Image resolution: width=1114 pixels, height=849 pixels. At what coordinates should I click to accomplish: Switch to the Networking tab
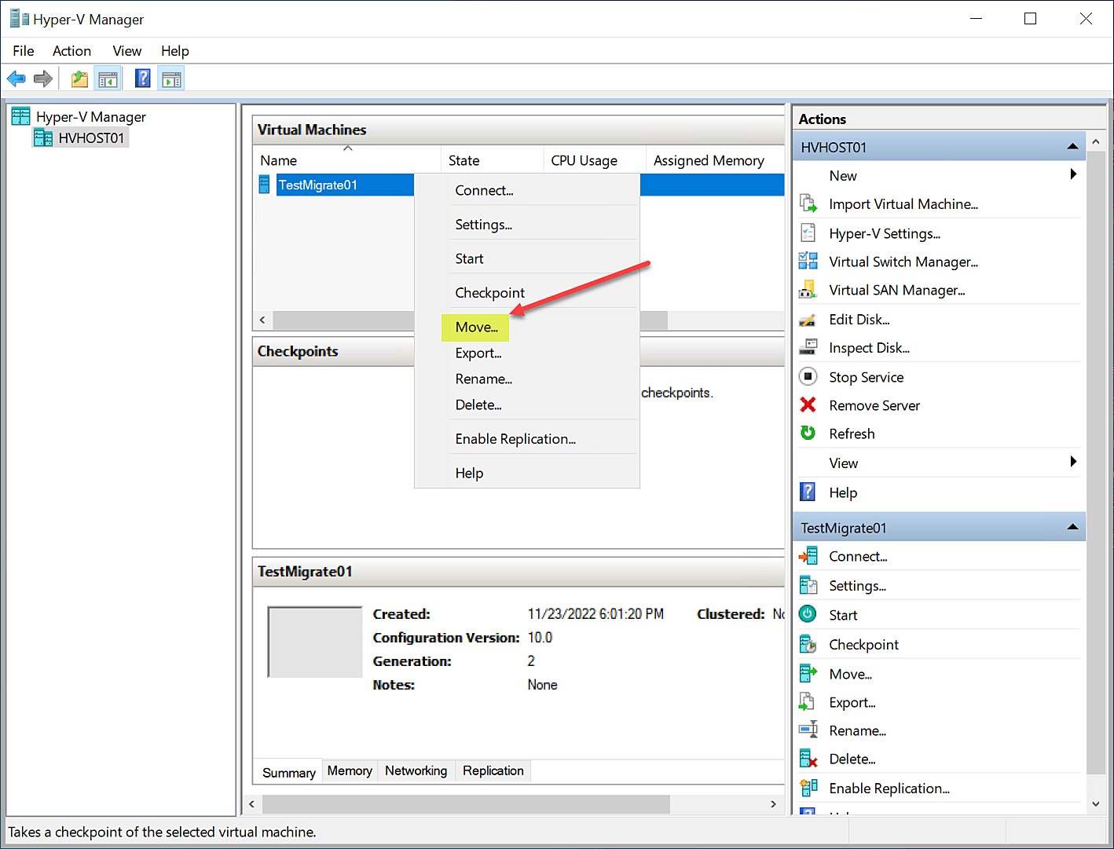pyautogui.click(x=416, y=771)
